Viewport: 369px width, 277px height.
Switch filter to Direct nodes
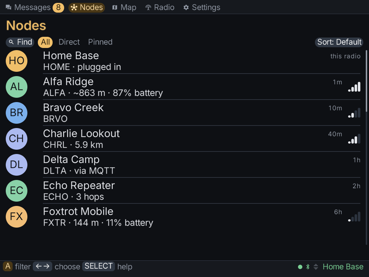(69, 42)
